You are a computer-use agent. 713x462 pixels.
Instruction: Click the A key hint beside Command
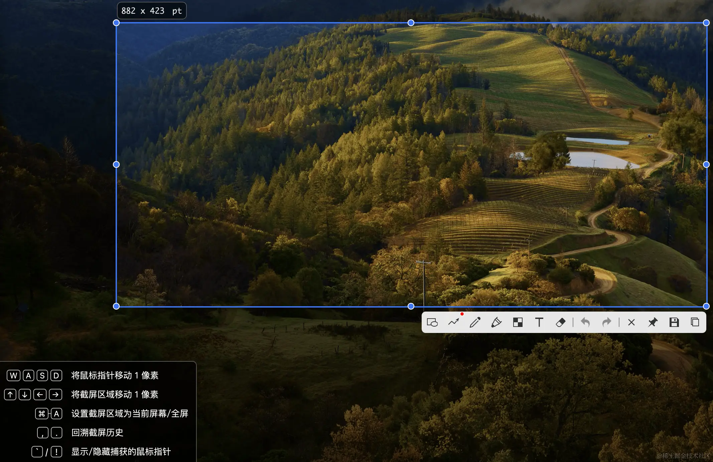tap(56, 414)
